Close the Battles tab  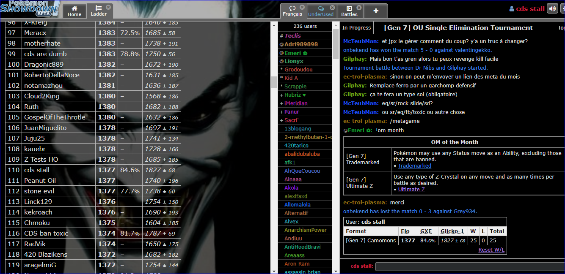point(359,7)
